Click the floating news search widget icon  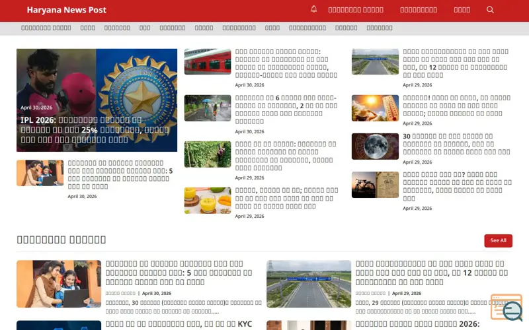pos(507,307)
